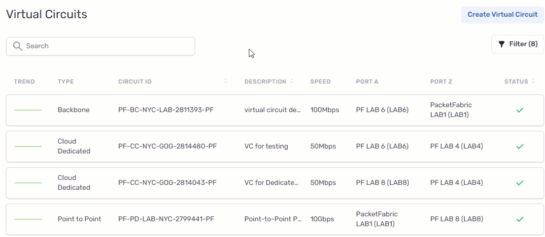545x237 pixels.
Task: Click the trend line of Backbone circuit
Action: point(28,110)
